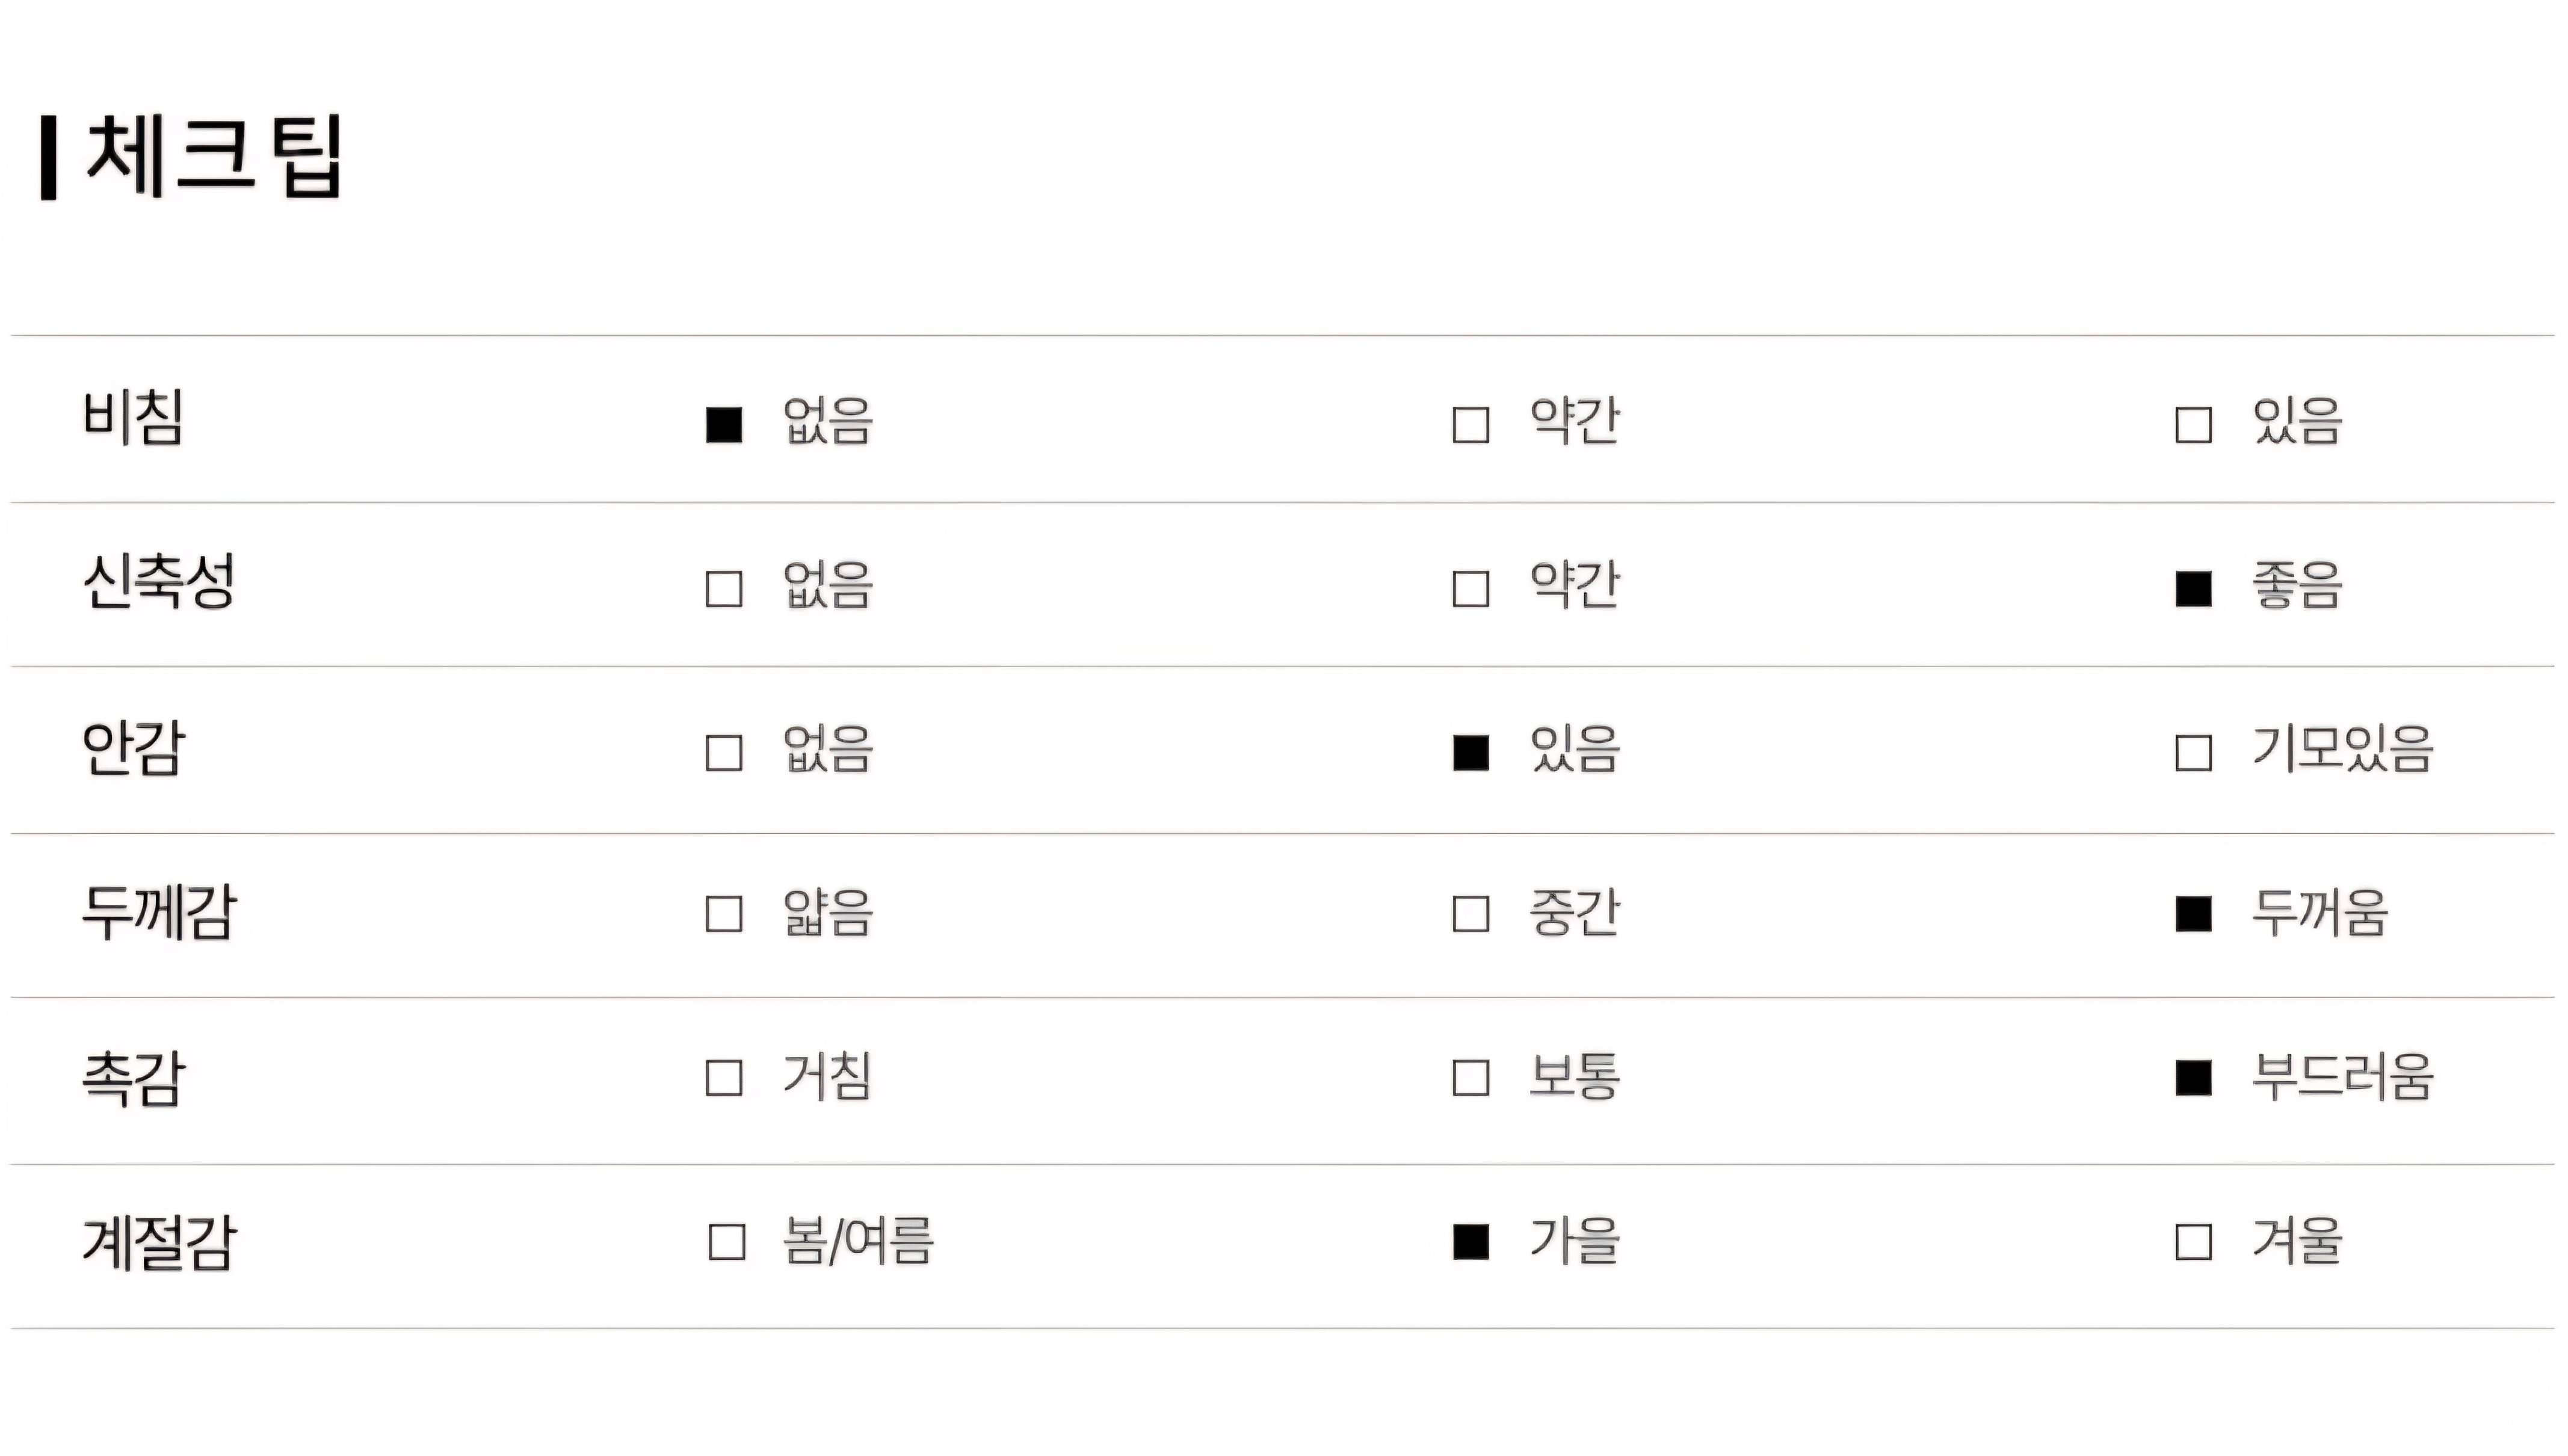Toggle the 두꺼움 checkbox
This screenshot has height=1456, width=2568.
tap(2193, 914)
